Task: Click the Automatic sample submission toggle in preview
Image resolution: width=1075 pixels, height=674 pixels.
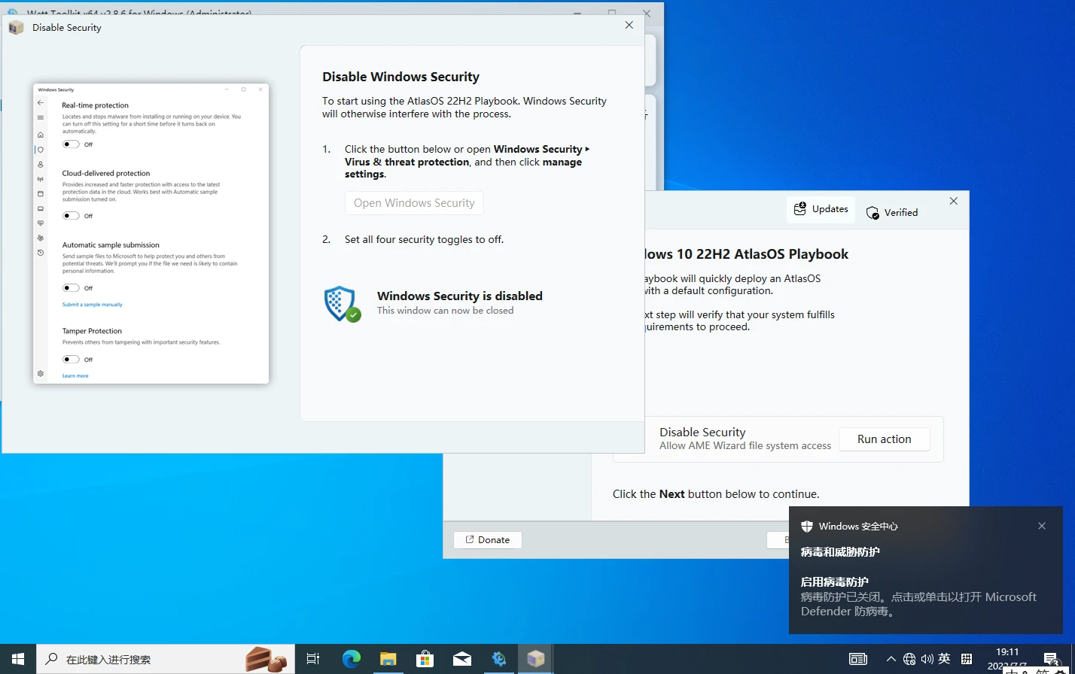Action: click(71, 287)
